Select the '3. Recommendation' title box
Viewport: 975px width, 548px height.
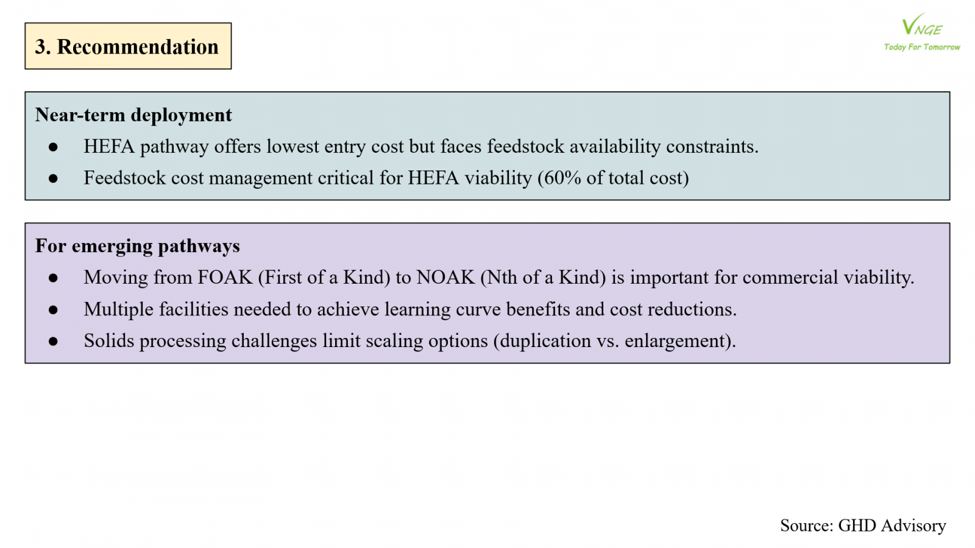click(x=128, y=46)
